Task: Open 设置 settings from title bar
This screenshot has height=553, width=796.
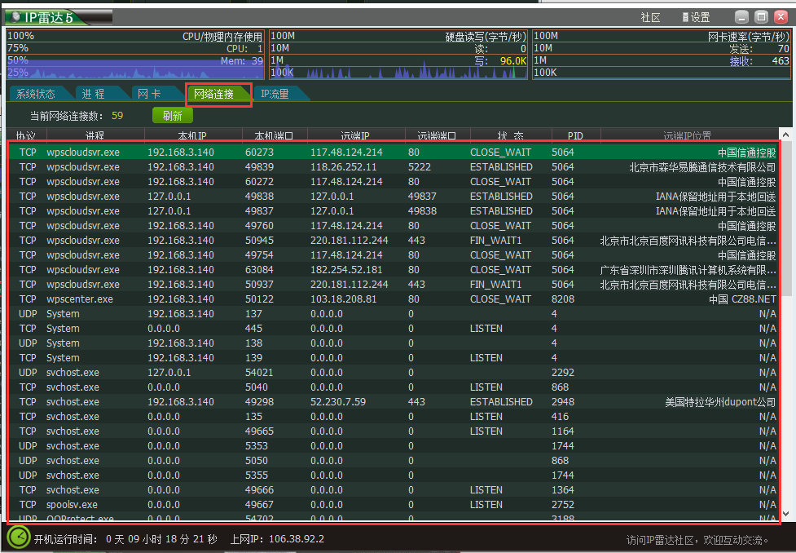Action: [696, 17]
